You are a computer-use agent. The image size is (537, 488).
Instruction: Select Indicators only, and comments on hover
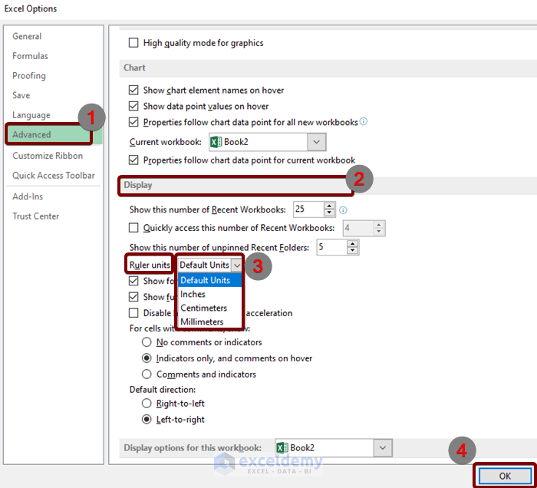coord(147,358)
